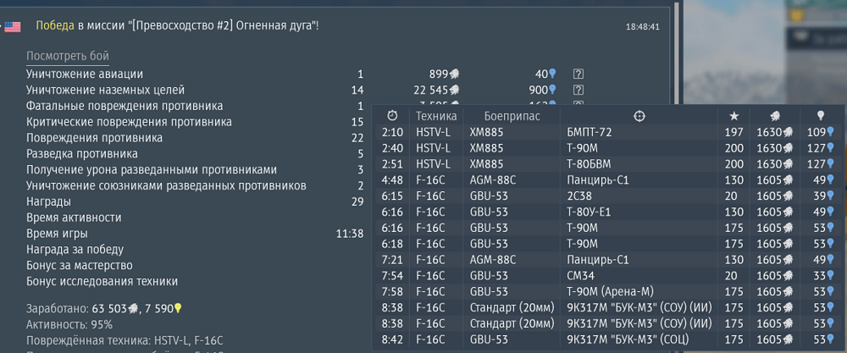Click yellow bulb icon beside earned 7 590
Image resolution: width=847 pixels, height=353 pixels.
coord(177,309)
